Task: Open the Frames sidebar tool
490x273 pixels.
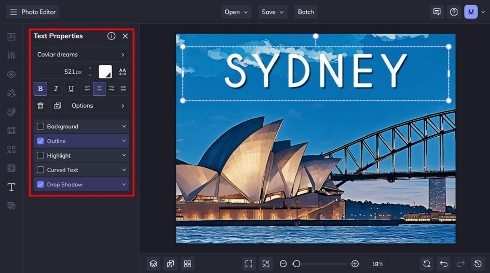Action: tap(11, 131)
